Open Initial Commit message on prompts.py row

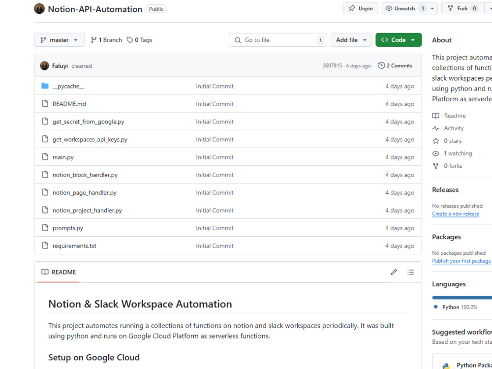click(x=215, y=228)
